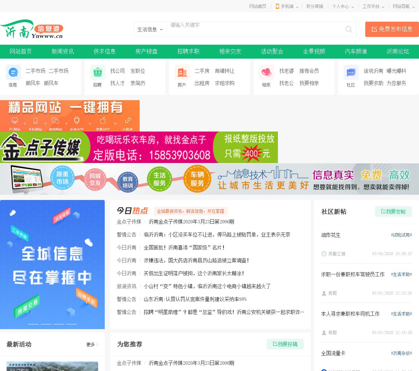Click the 相亲 pink heart icon
Viewport: 419px width, 371px height.
click(266, 73)
